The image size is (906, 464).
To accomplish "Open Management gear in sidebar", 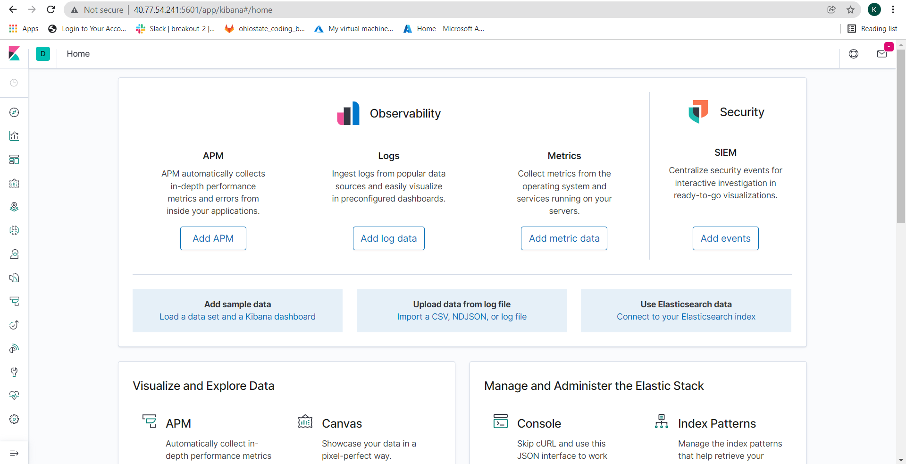I will click(14, 419).
